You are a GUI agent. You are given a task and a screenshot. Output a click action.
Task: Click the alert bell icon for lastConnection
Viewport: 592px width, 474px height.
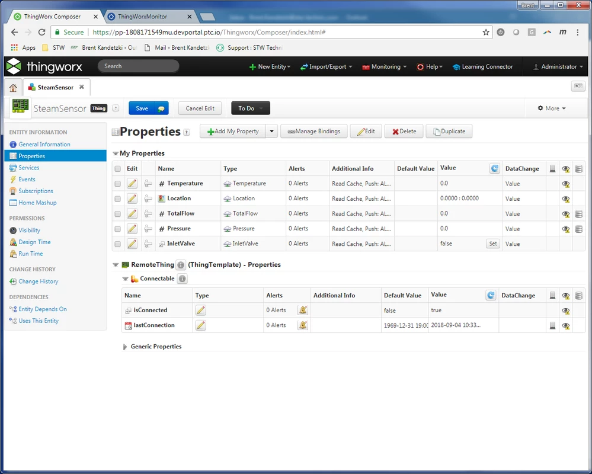pos(303,325)
